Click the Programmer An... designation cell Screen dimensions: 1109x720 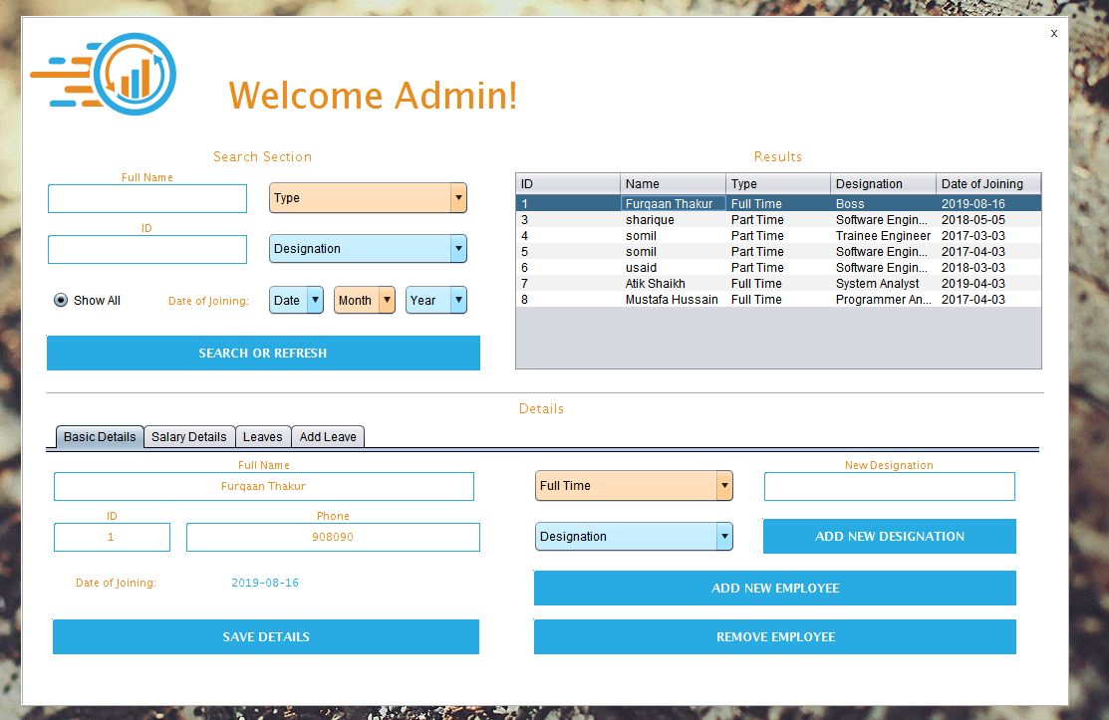tap(883, 300)
